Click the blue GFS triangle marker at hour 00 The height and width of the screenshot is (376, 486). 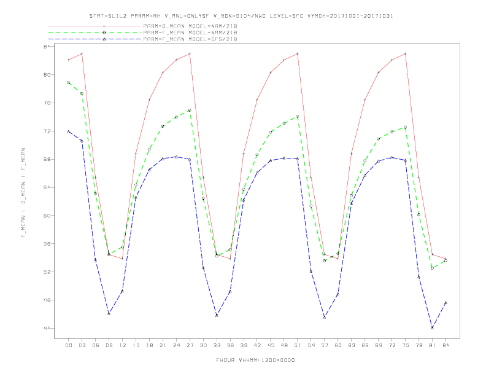pyautogui.click(x=69, y=131)
